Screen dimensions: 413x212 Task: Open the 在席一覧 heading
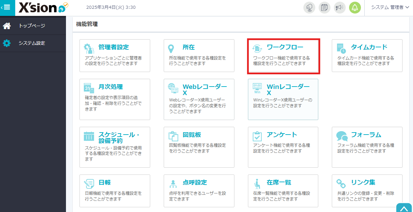(x=279, y=182)
